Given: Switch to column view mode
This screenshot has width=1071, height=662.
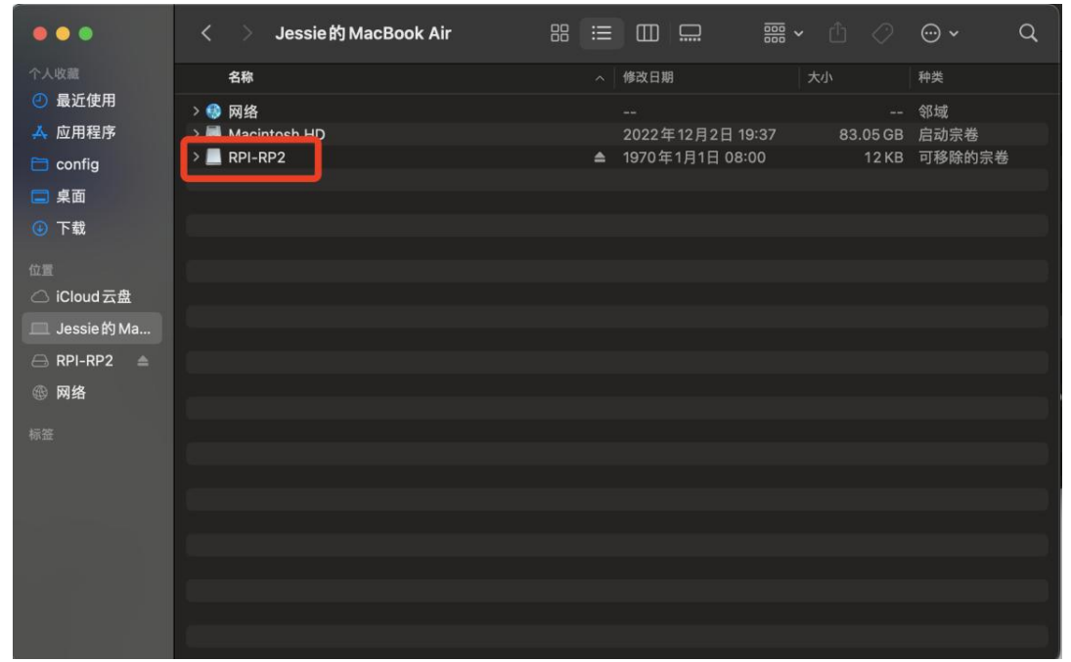Looking at the screenshot, I should tap(647, 34).
